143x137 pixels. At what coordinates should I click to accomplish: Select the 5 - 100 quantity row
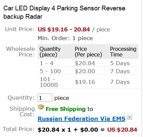click(88, 71)
